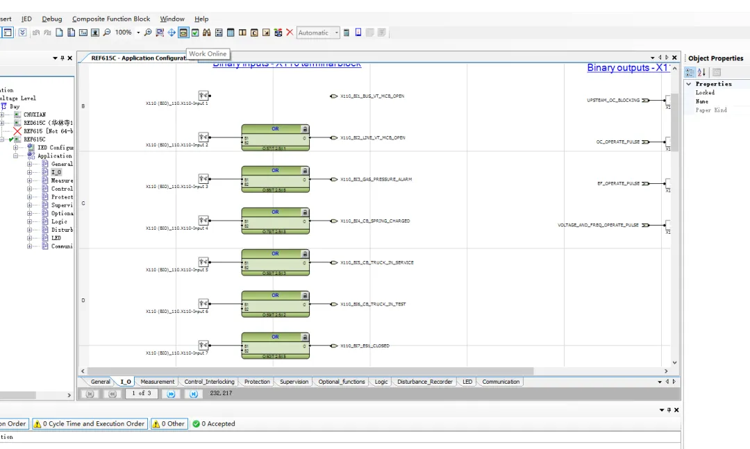This screenshot has width=750, height=449.
Task: Click the double chevron expand toolbar icon
Action: pyautogui.click(x=22, y=33)
